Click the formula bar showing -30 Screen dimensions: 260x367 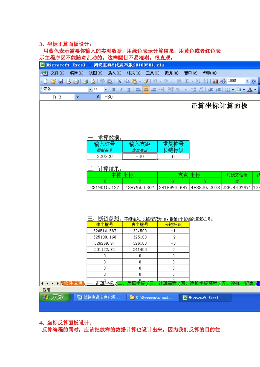(x=181, y=97)
